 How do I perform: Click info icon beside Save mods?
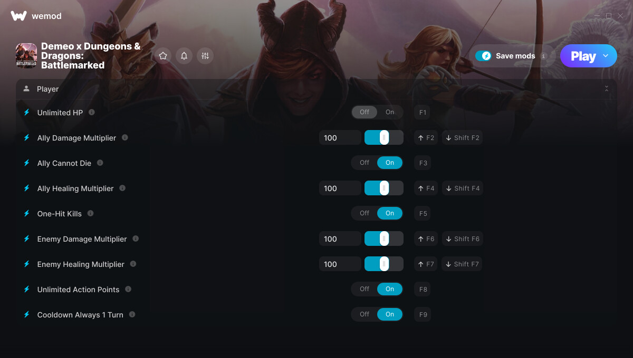pyautogui.click(x=543, y=56)
